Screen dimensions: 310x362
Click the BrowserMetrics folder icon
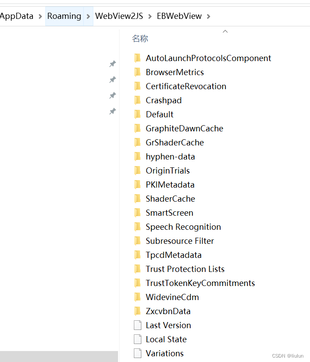click(137, 72)
